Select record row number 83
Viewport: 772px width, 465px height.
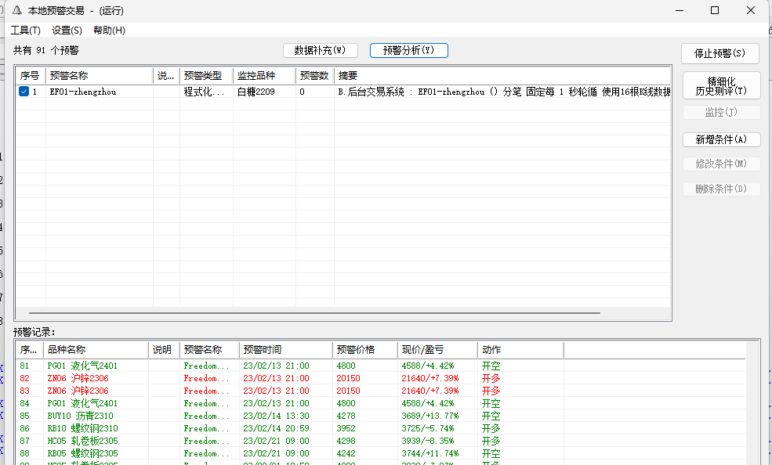tap(380, 391)
